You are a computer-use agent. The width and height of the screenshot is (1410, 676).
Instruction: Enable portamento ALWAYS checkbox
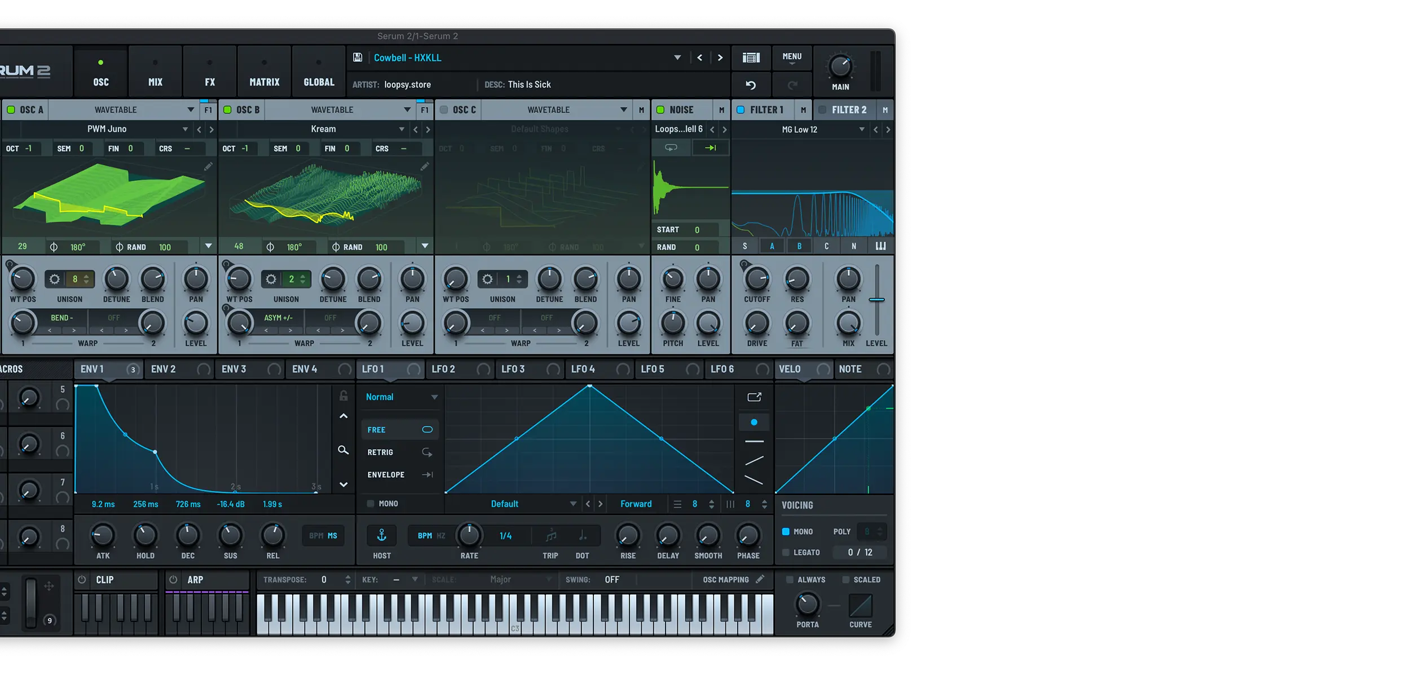point(790,579)
